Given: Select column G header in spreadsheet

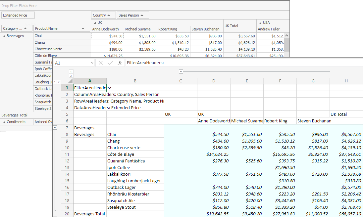Looking at the screenshot, I should pos(313,81).
